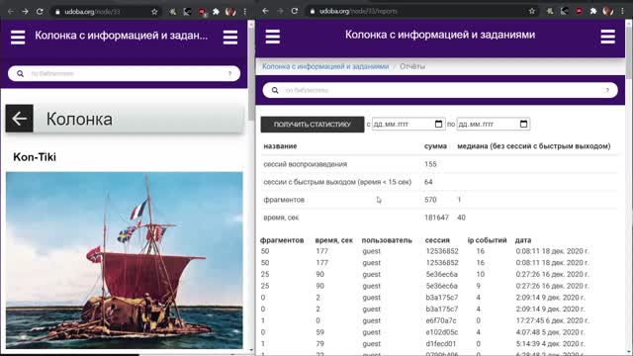Bookmark page with star in left browser

click(154, 12)
